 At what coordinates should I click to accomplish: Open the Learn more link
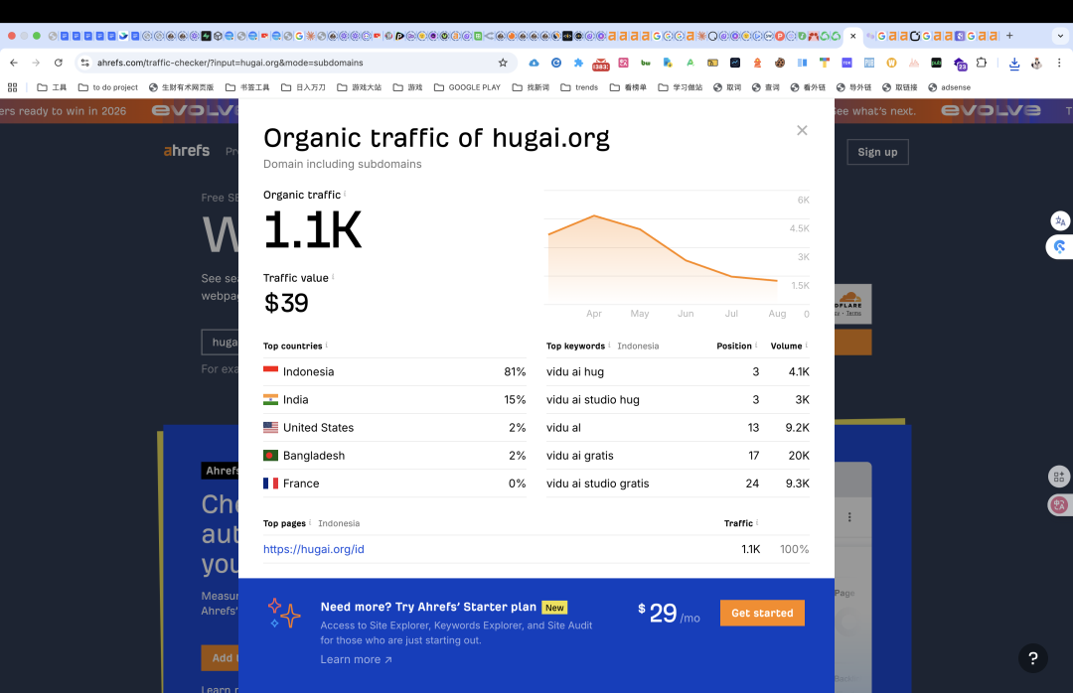pyautogui.click(x=356, y=659)
